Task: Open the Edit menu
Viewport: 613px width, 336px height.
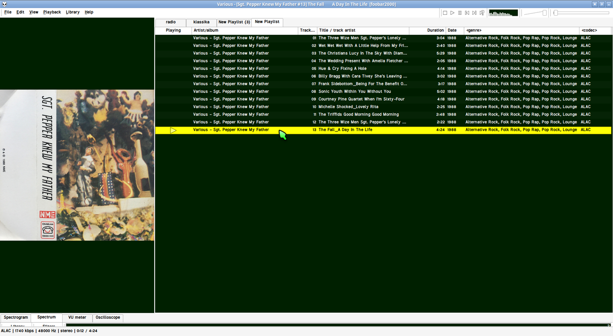Action: point(20,12)
